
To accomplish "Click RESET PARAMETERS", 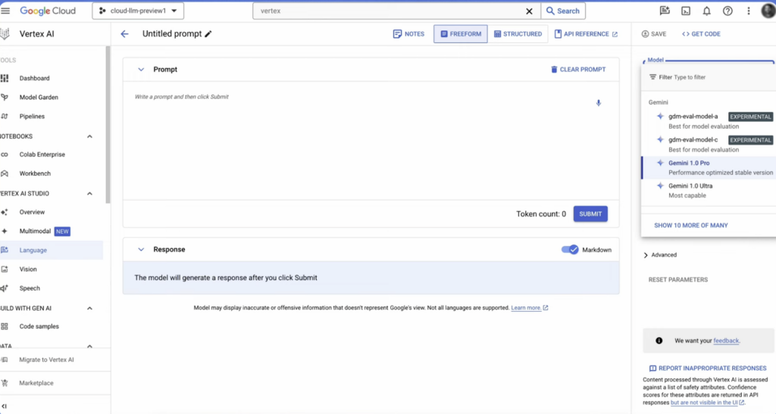I will click(x=678, y=279).
